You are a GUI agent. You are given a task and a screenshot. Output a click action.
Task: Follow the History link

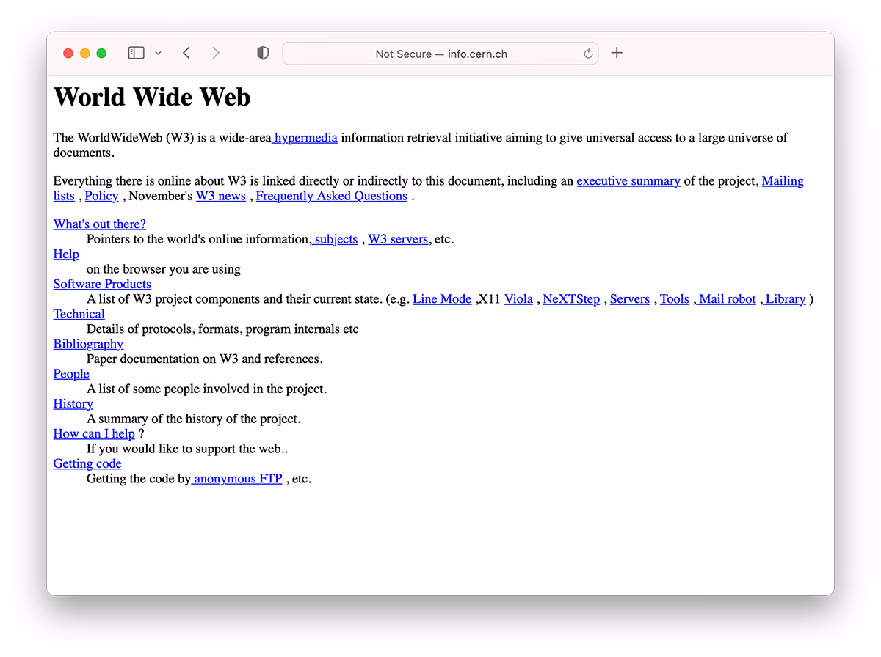pyautogui.click(x=73, y=404)
